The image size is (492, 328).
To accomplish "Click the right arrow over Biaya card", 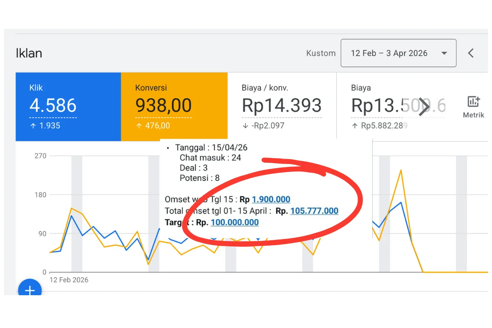I will point(424,107).
